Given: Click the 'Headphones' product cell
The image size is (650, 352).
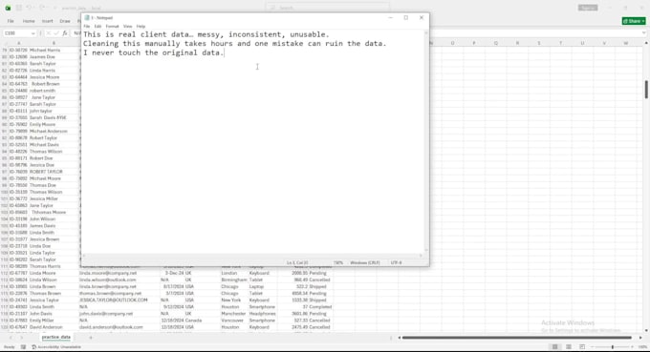Looking at the screenshot, I should point(263,314).
